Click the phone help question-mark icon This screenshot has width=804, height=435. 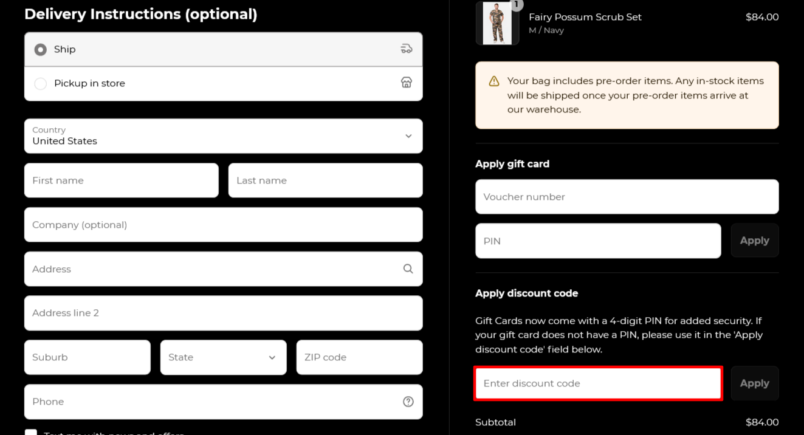pyautogui.click(x=408, y=402)
